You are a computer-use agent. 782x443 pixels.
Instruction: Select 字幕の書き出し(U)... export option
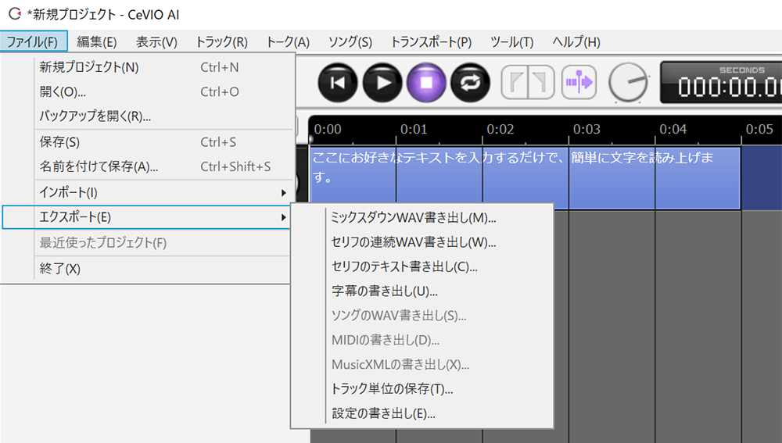pyautogui.click(x=422, y=291)
